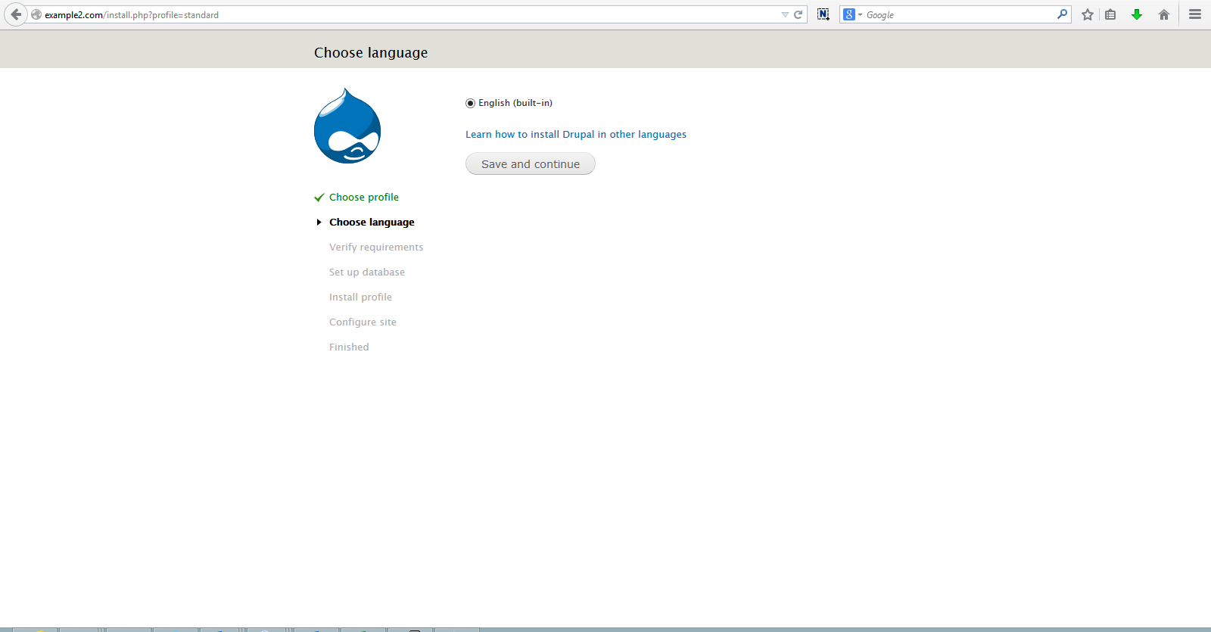This screenshot has width=1211, height=632.
Task: Click the Install profile step
Action: click(360, 297)
